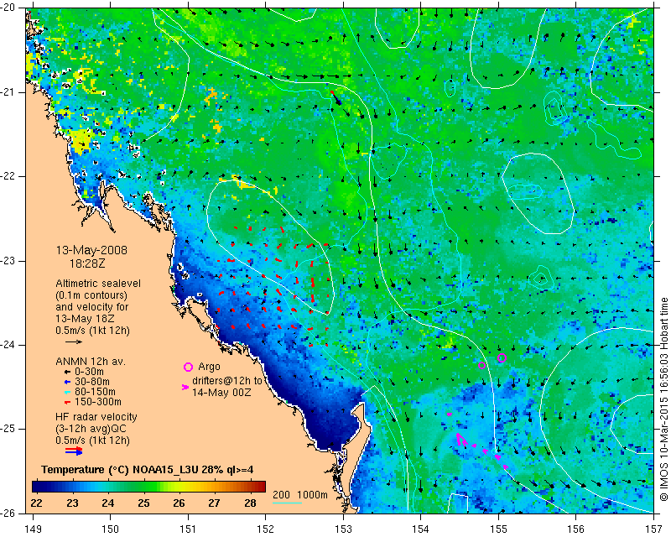Viewport: 671px width, 537px height.
Task: Click the Argo float circle left of the 155 one
Action: coord(481,365)
